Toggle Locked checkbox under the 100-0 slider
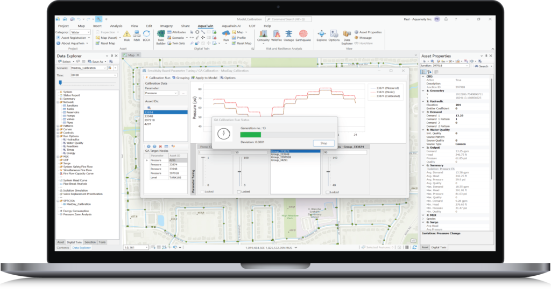 [238, 192]
